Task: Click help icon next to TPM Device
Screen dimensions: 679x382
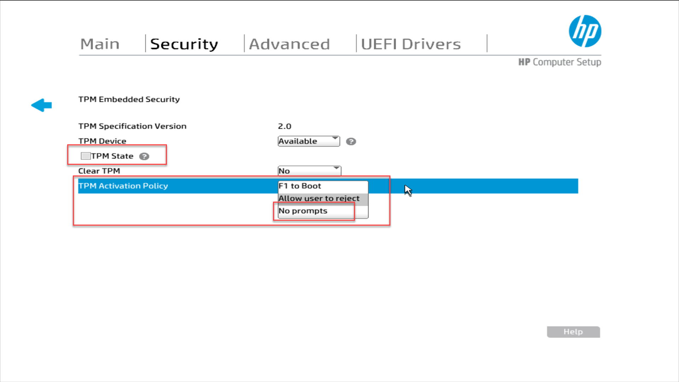Action: pyautogui.click(x=351, y=141)
